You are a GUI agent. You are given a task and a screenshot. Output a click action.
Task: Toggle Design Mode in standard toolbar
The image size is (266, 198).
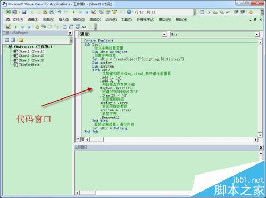tap(93, 12)
